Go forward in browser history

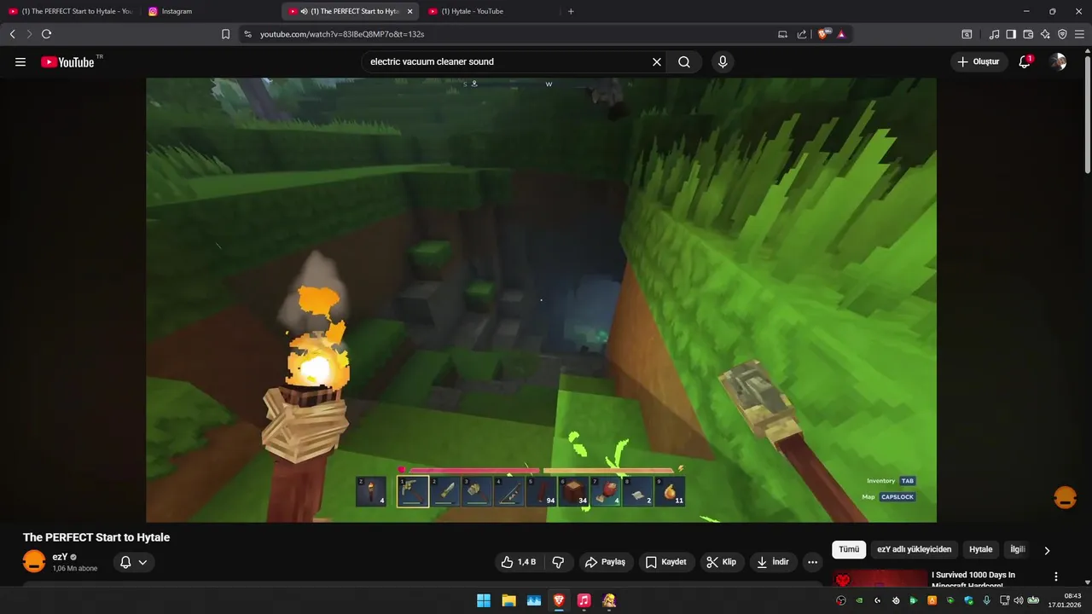[x=29, y=34]
